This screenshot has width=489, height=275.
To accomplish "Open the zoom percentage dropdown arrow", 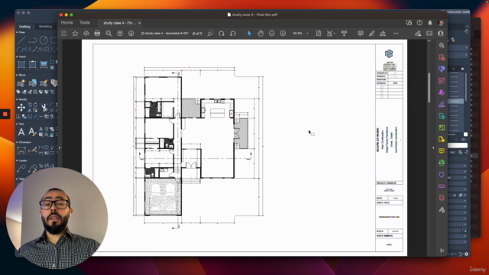I will pos(307,34).
